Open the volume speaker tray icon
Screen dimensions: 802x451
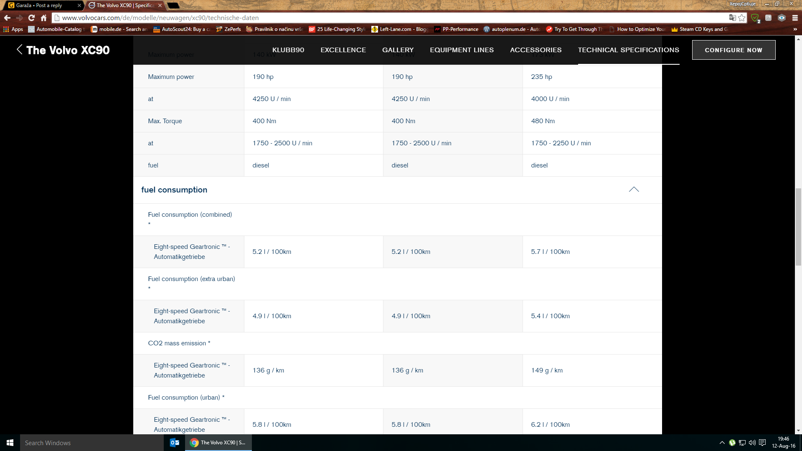752,443
